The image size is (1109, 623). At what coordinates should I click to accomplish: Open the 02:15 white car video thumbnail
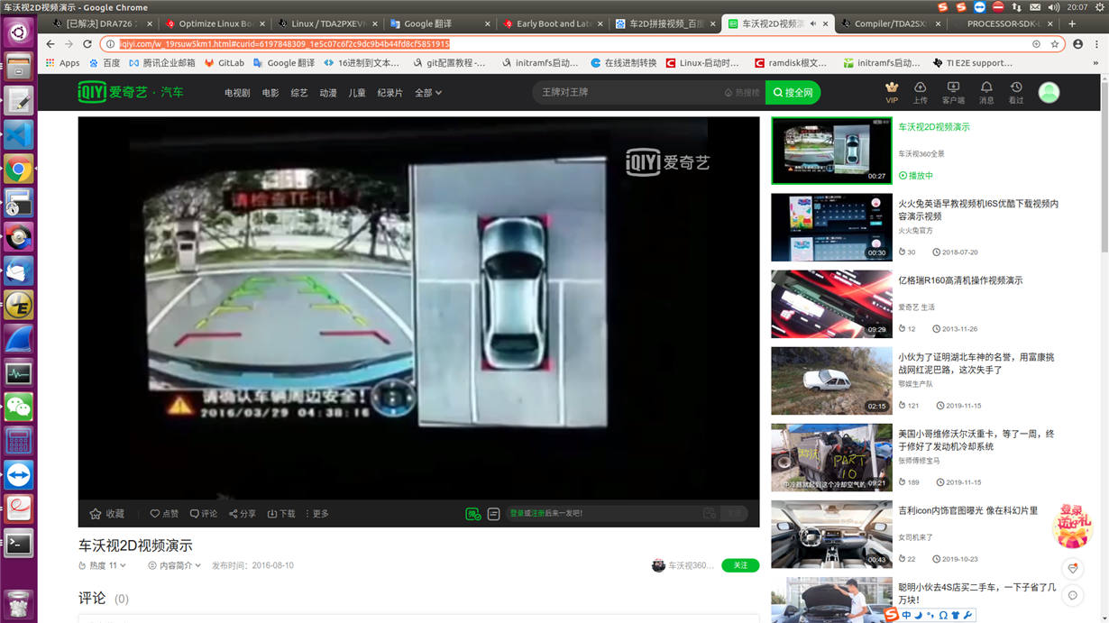(831, 380)
